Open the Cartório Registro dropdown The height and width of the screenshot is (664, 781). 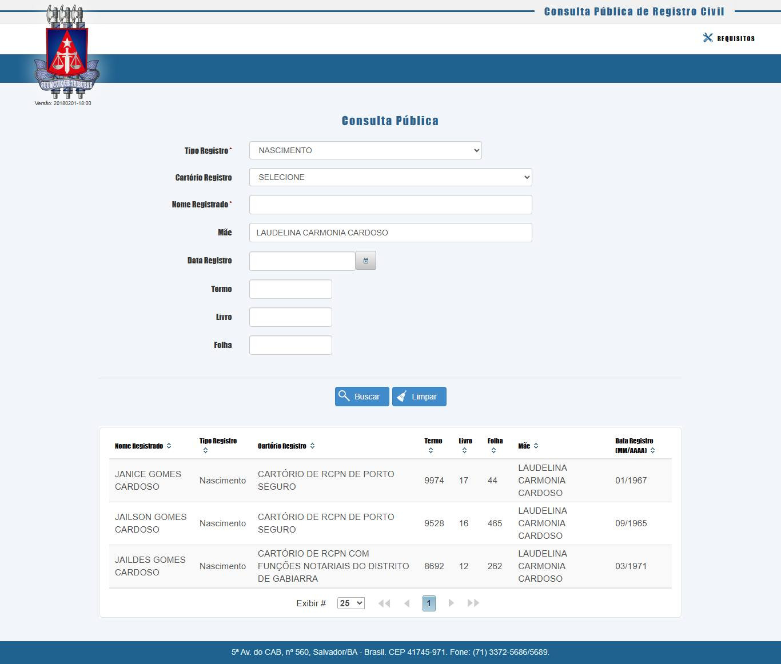click(390, 177)
